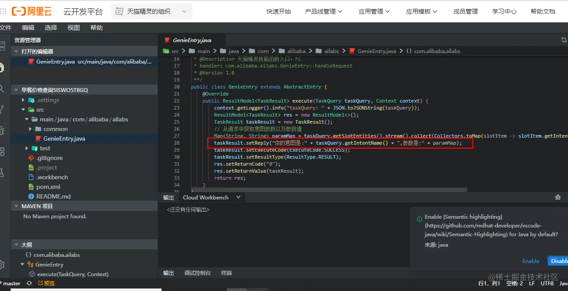Screen dimensions: 568x291
Task: Open 学习中心 link
Action: pos(504,12)
